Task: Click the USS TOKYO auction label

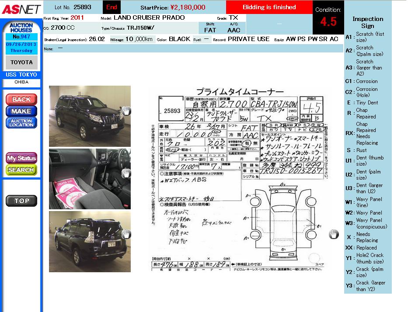Action: (21, 75)
